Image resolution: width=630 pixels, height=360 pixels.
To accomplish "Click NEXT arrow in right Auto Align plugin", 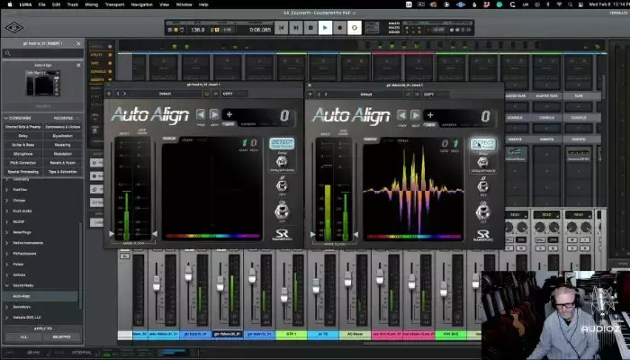I will [x=416, y=115].
